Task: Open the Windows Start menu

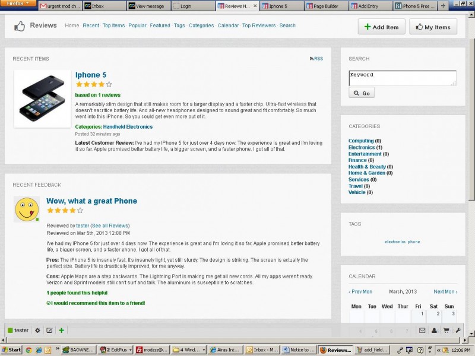Action: tap(12, 350)
